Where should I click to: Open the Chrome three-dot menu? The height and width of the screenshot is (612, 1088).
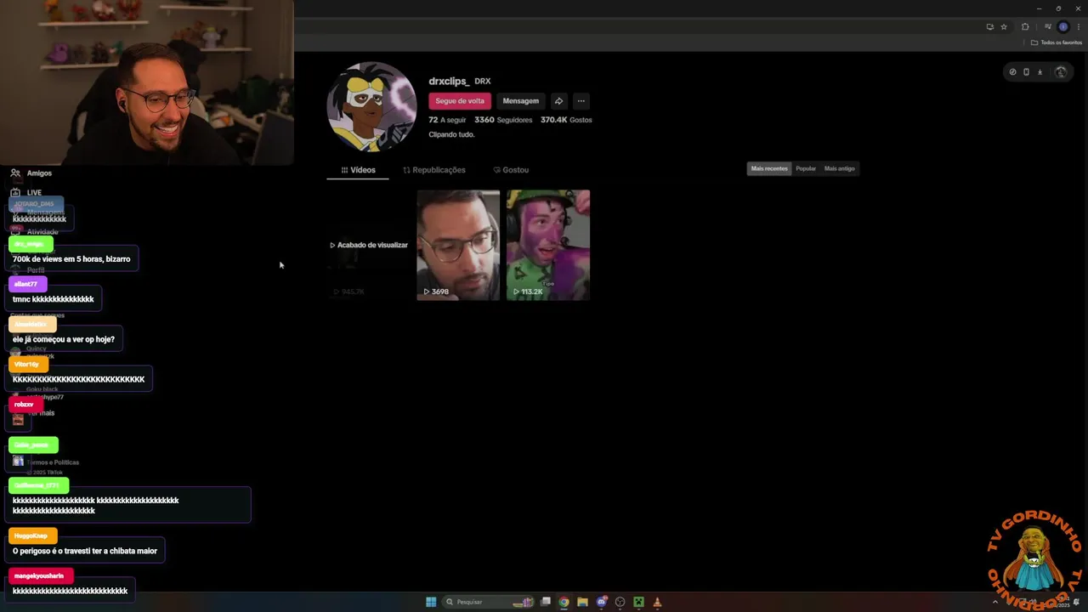[1079, 26]
